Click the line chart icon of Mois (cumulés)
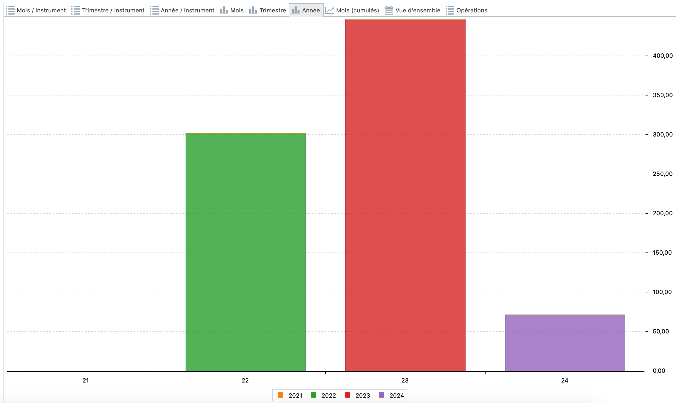 click(x=329, y=10)
